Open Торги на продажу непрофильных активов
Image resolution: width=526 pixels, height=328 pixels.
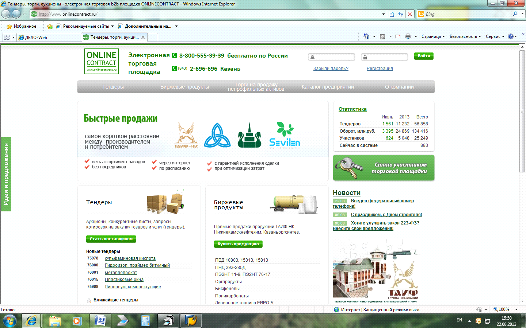coord(256,87)
